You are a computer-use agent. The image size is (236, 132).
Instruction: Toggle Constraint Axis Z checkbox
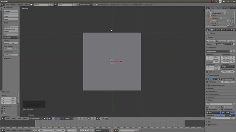[2, 113]
